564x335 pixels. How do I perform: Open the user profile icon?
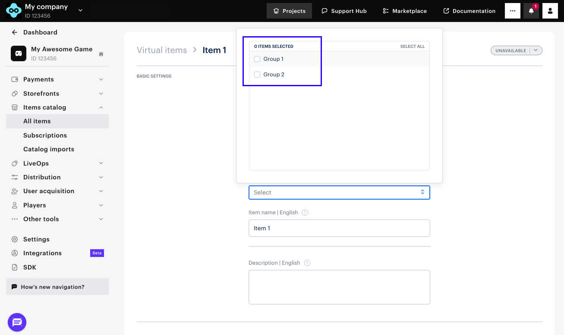click(x=550, y=11)
